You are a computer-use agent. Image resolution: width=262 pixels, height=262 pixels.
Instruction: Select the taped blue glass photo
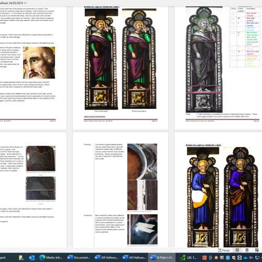pyautogui.click(x=143, y=230)
